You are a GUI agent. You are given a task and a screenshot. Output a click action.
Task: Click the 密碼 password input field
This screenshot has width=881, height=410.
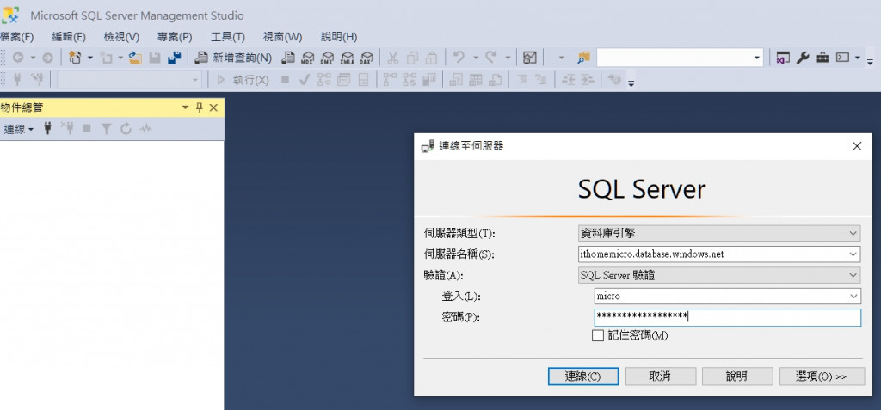728,317
